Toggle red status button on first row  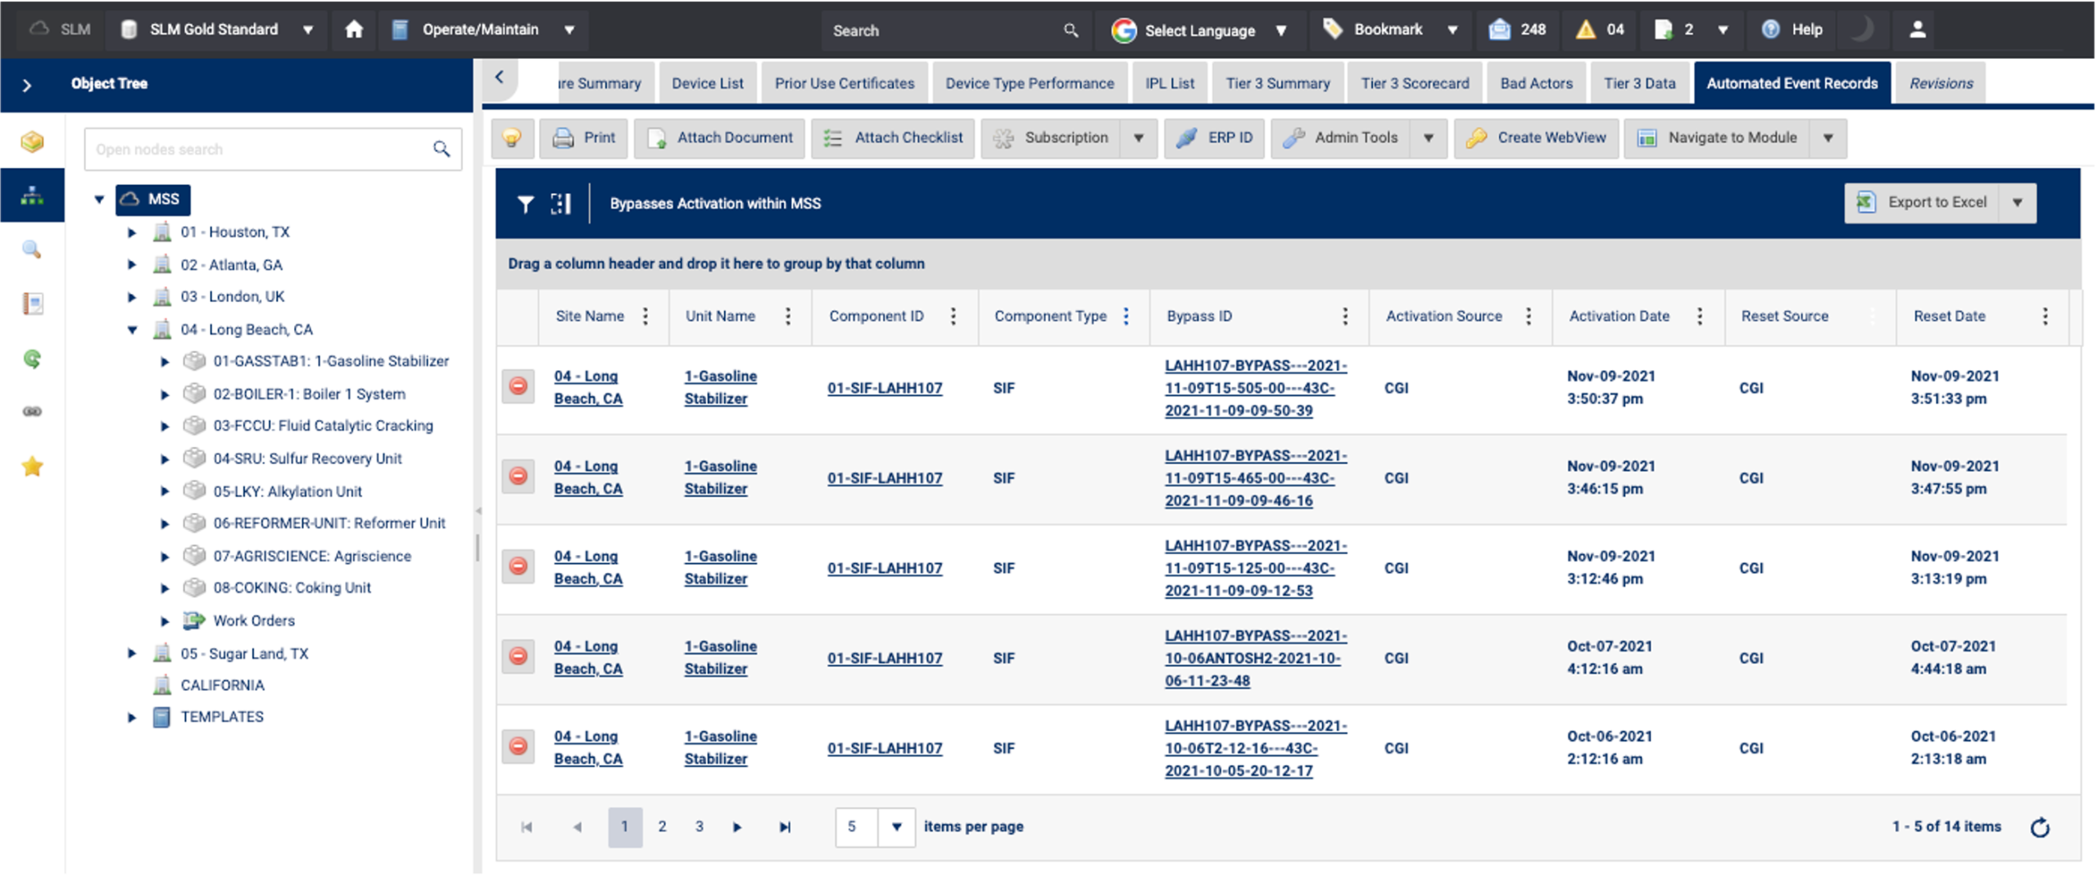click(518, 386)
